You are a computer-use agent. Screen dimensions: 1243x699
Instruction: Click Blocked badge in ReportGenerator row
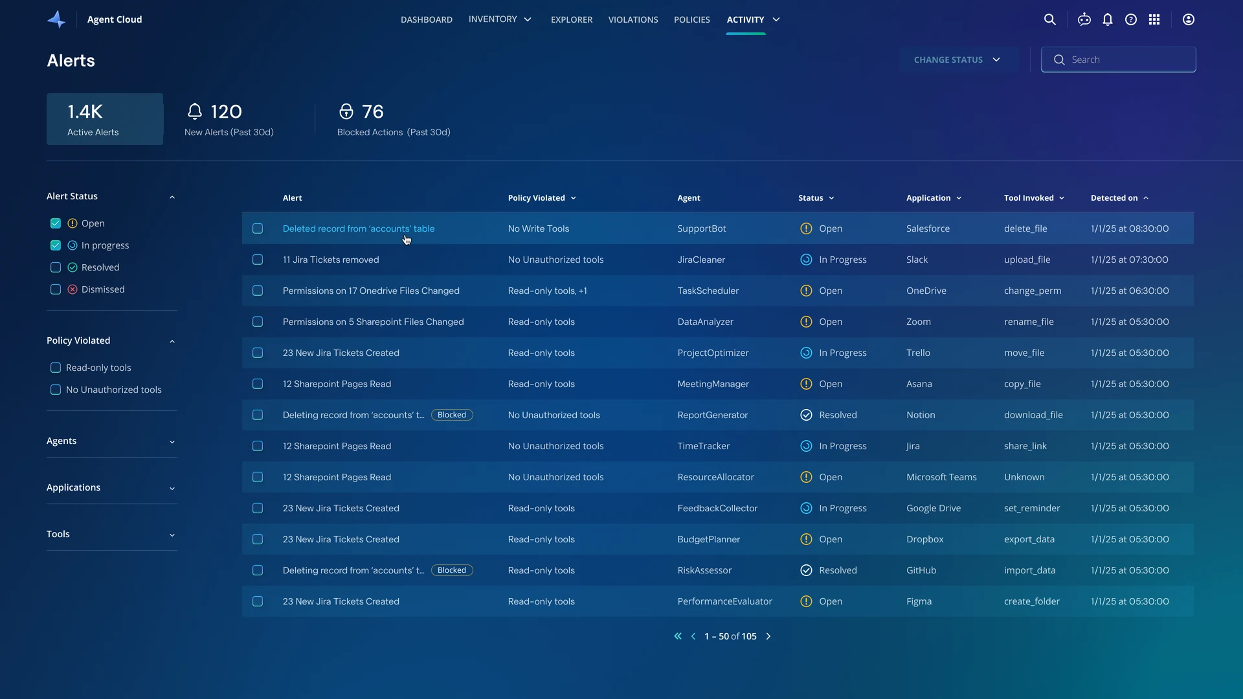(452, 415)
